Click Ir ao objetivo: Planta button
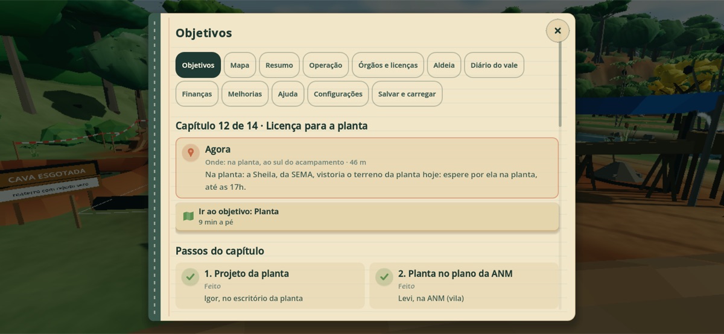This screenshot has width=724, height=334. pyautogui.click(x=367, y=216)
